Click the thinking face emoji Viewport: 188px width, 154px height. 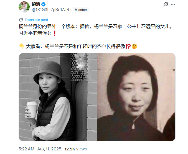coord(134,46)
